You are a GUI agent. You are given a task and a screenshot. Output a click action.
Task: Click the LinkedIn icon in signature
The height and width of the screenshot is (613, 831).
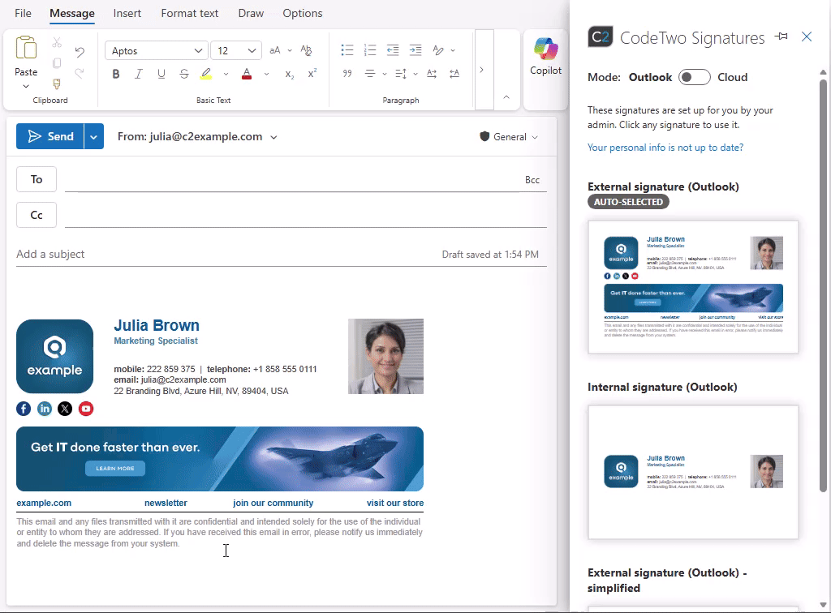45,409
